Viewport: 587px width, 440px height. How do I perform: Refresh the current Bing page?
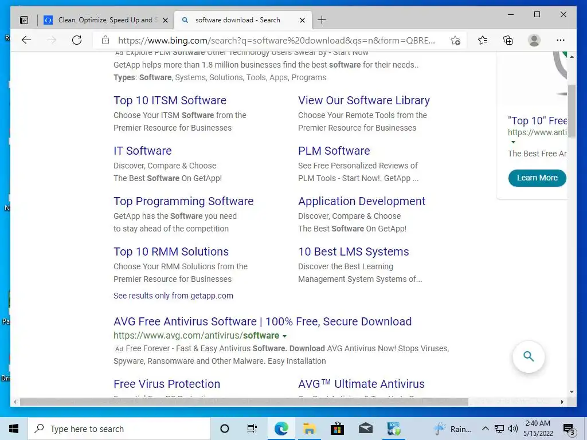[77, 40]
